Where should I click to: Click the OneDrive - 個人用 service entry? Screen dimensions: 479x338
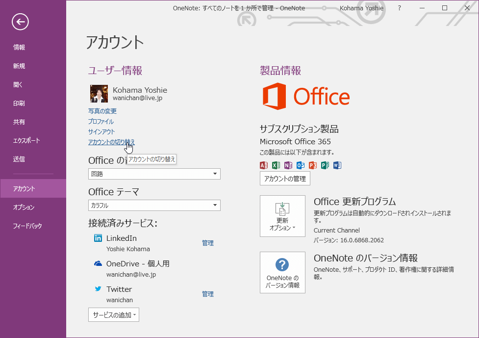click(x=138, y=263)
